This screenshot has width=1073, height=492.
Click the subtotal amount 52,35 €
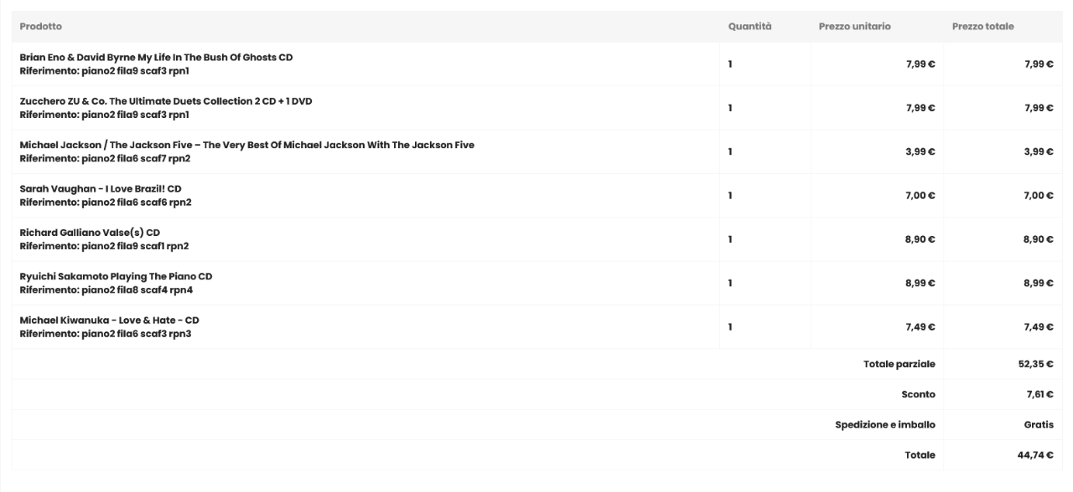pyautogui.click(x=1036, y=364)
